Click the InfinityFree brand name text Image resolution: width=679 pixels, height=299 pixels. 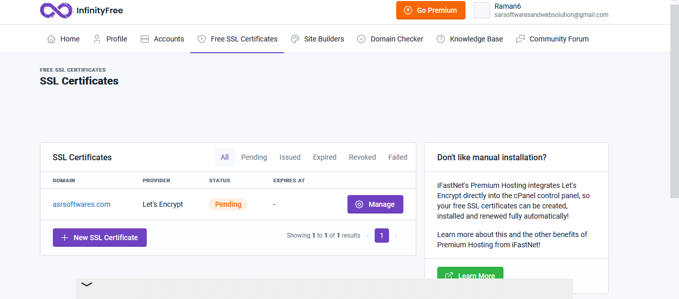coord(100,10)
